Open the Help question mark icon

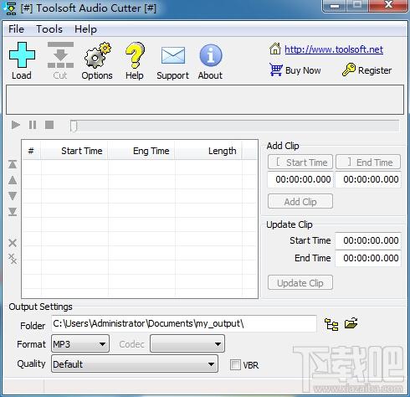(135, 55)
